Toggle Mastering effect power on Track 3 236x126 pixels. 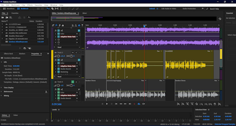pyautogui.click(x=59, y=72)
